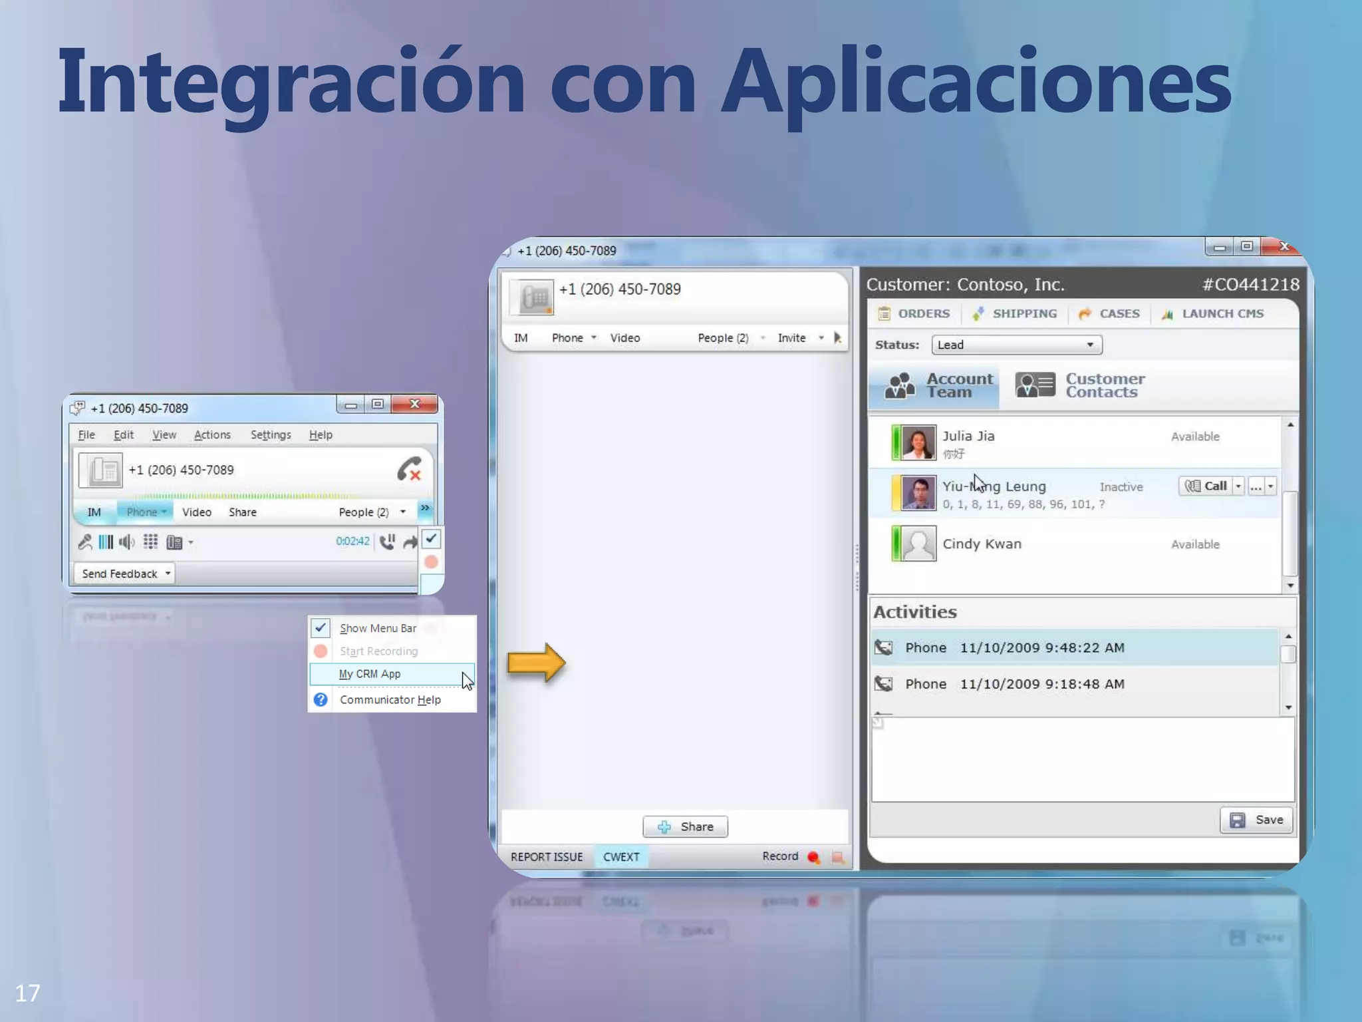Click the Communicator Help question icon
The width and height of the screenshot is (1362, 1022).
click(x=321, y=699)
